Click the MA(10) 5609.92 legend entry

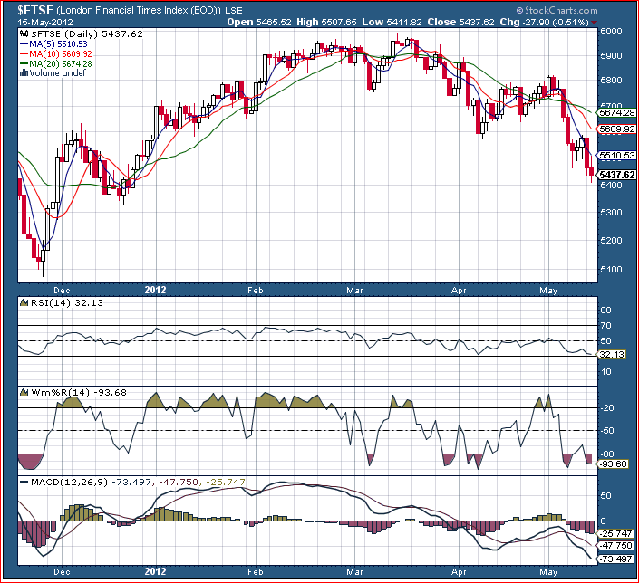61,53
